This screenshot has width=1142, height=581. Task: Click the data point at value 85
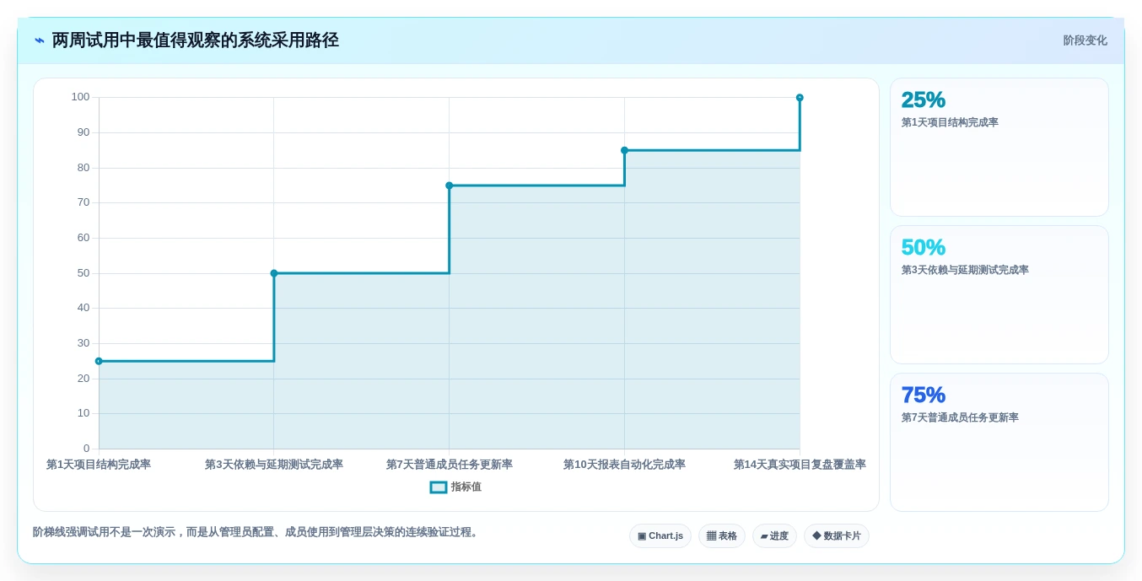click(x=625, y=150)
